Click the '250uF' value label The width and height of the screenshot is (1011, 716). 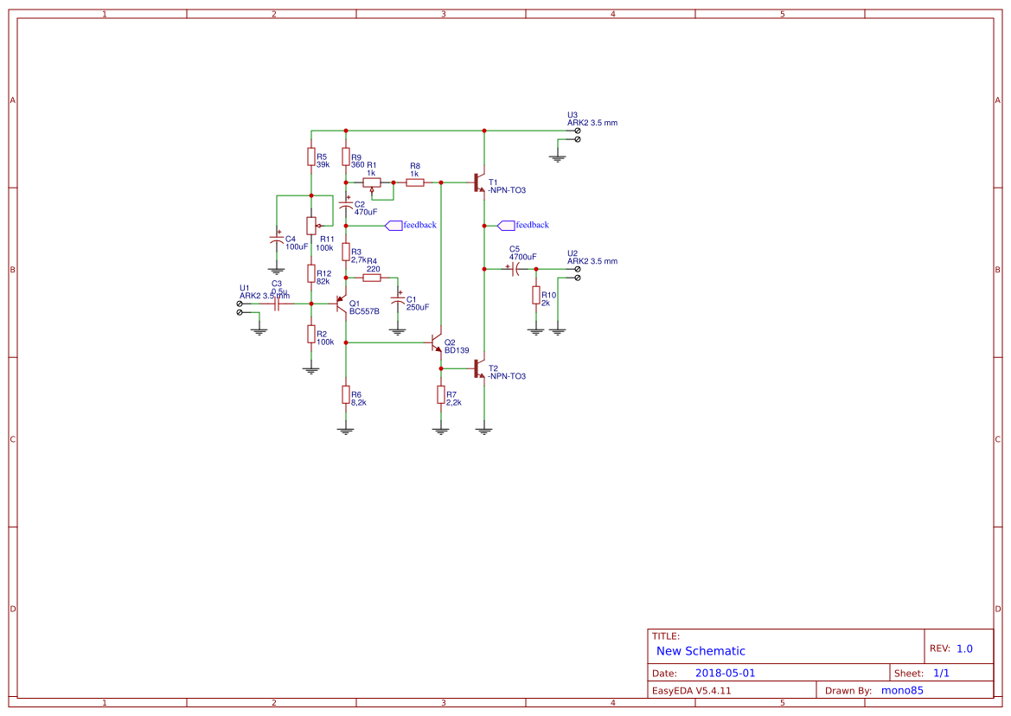tap(418, 307)
